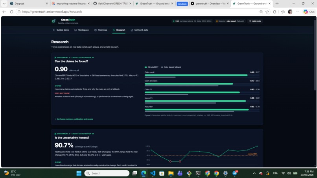The image size is (317, 178).
Task: Click the Experiment 1 executed notebook label
Action: (74, 57)
